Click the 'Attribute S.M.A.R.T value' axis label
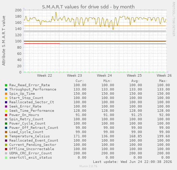This screenshot has width=177, height=170. 4,41
